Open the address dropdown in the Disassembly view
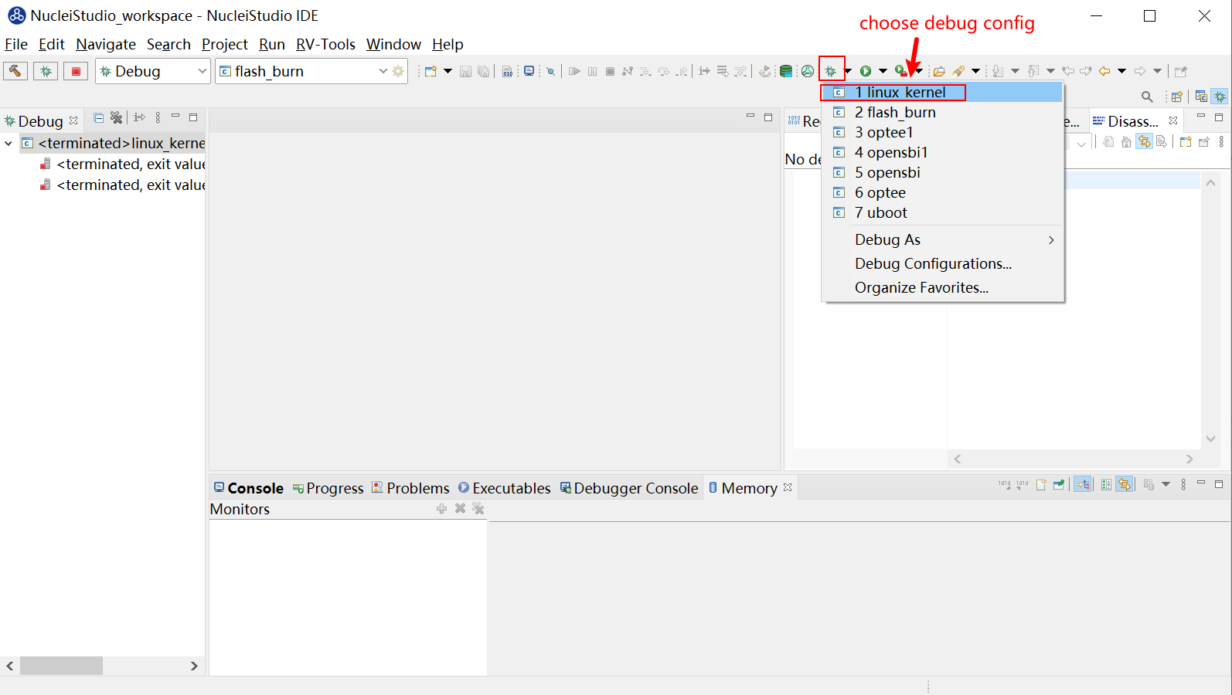This screenshot has width=1232, height=695. [1081, 143]
